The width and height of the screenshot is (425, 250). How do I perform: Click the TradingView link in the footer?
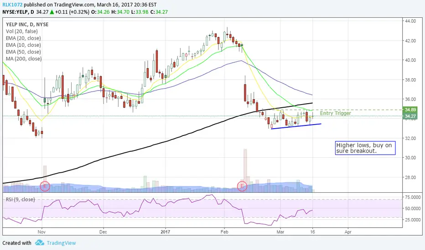[61, 243]
